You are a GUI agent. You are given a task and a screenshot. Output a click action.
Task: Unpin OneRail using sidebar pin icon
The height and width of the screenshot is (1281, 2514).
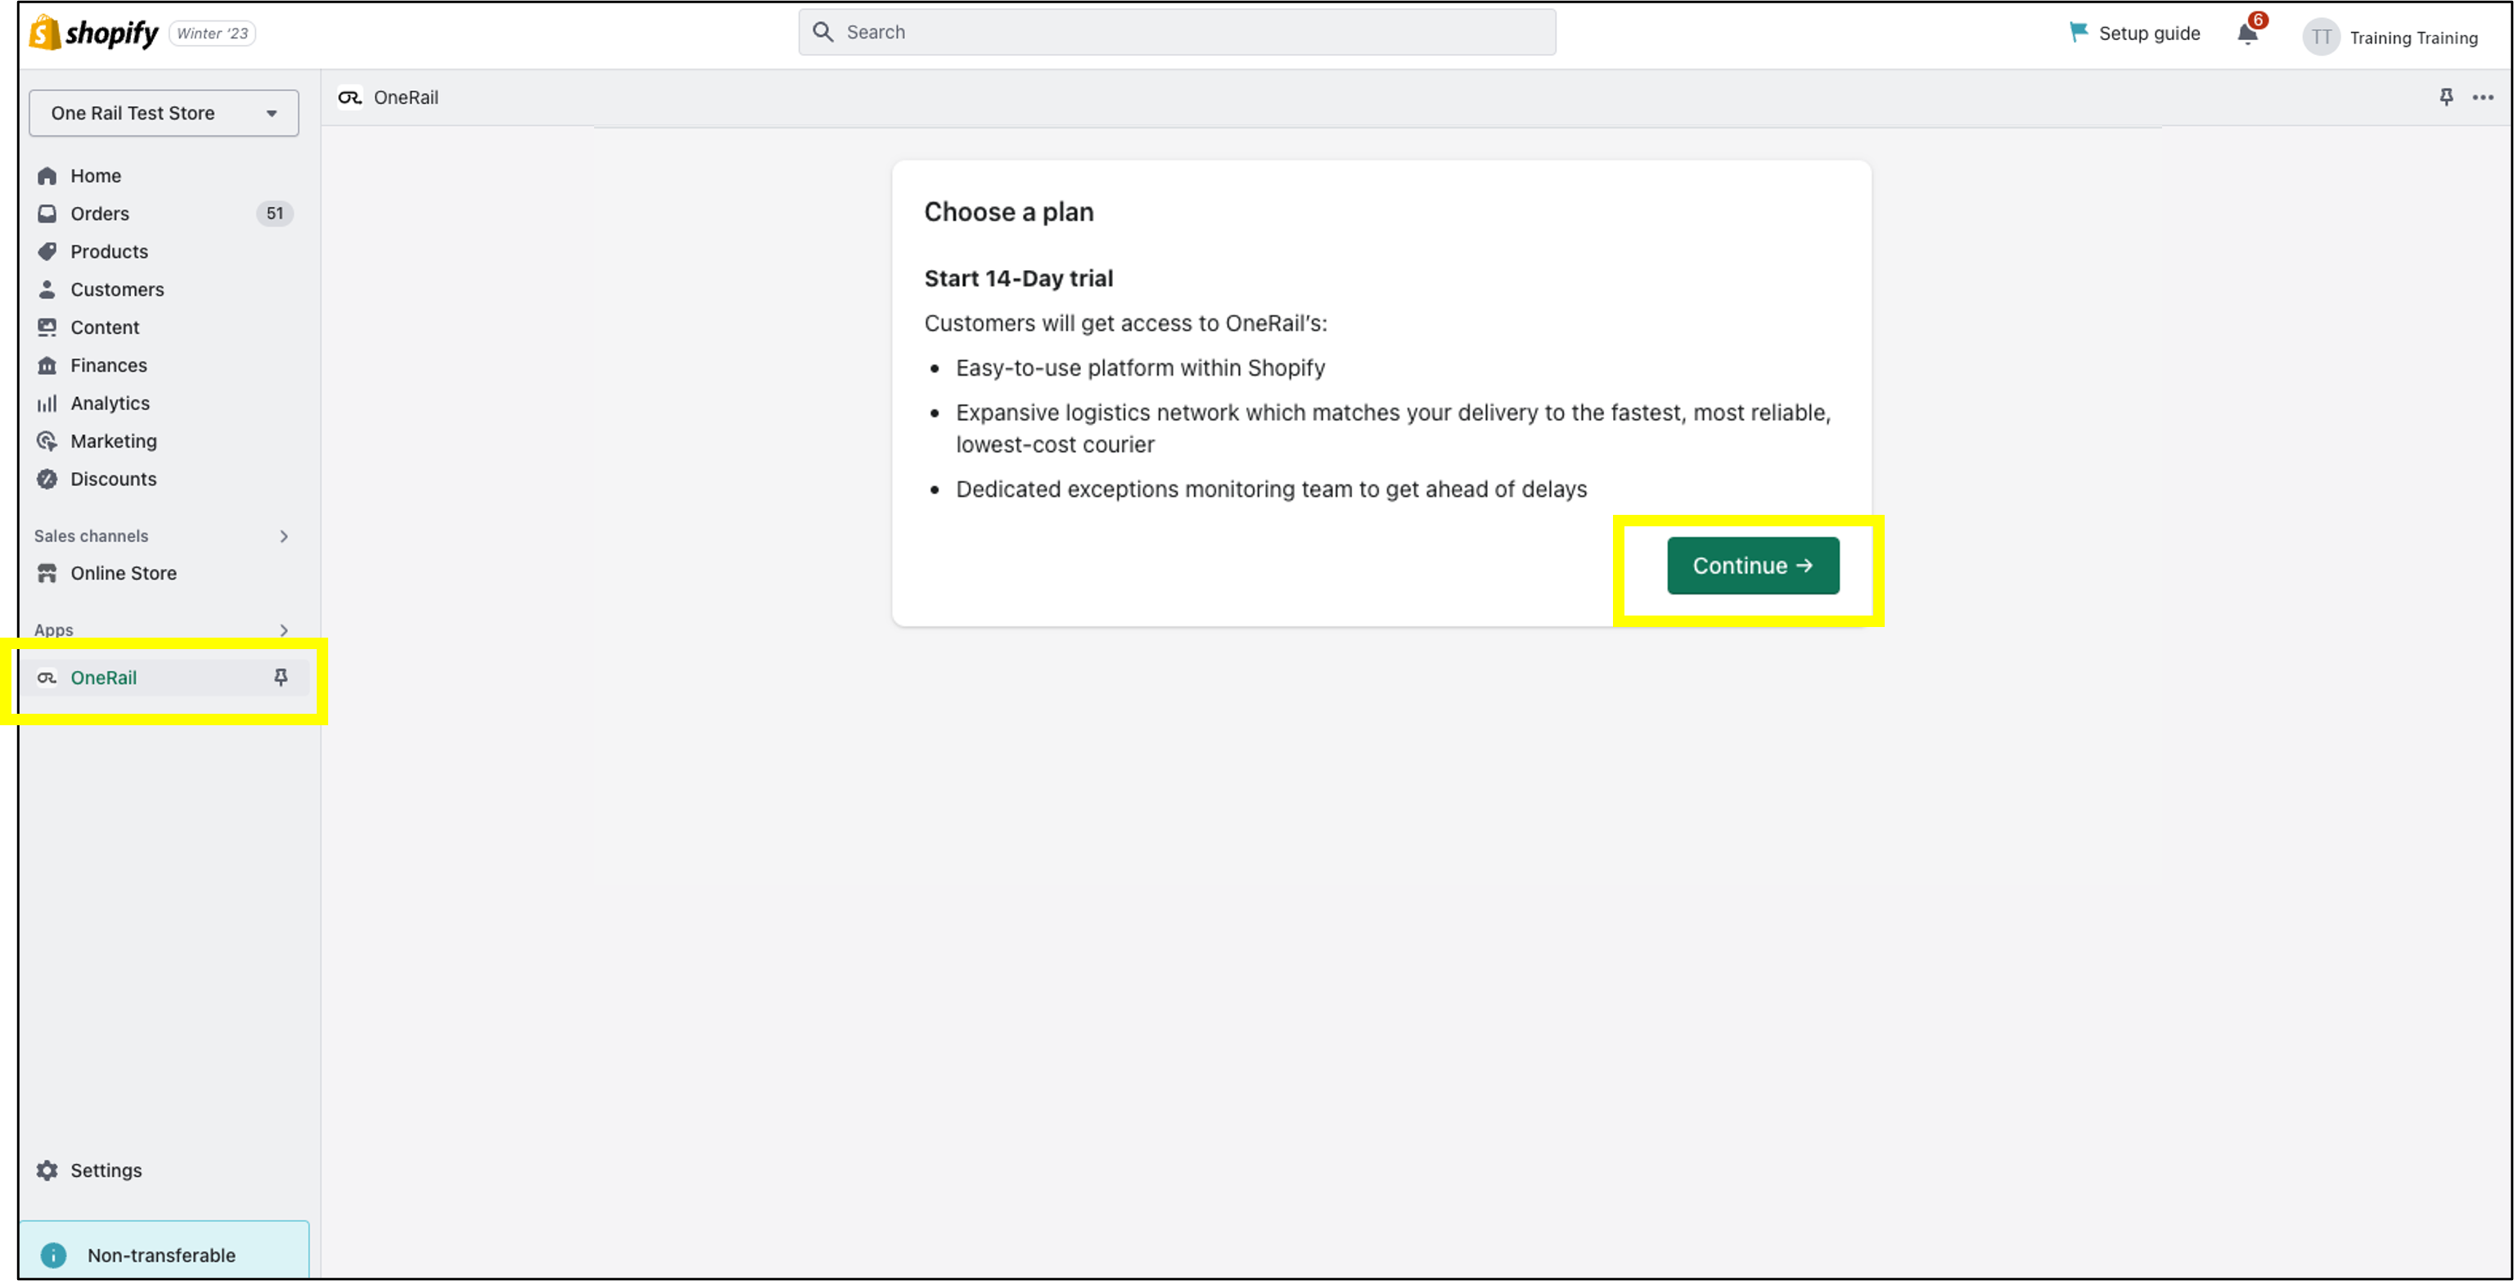click(x=281, y=678)
